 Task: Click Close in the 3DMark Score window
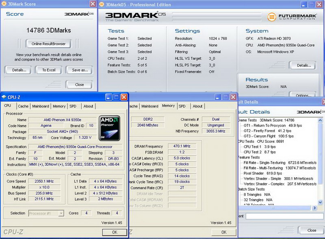click(x=79, y=85)
